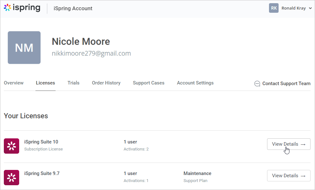Open the Ronald Kray user menu
This screenshot has width=315, height=190.
(x=293, y=8)
